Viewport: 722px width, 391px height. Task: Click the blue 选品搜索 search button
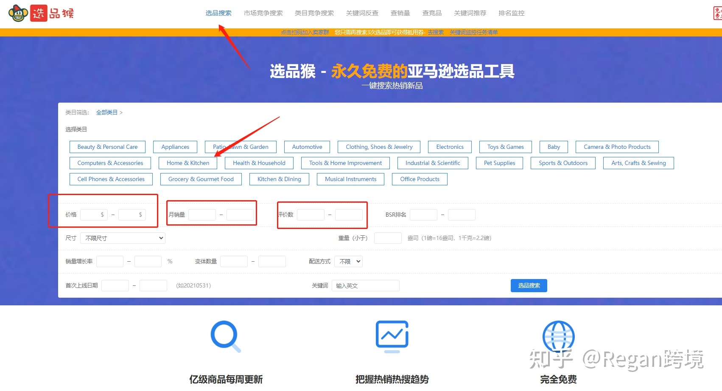pyautogui.click(x=529, y=285)
